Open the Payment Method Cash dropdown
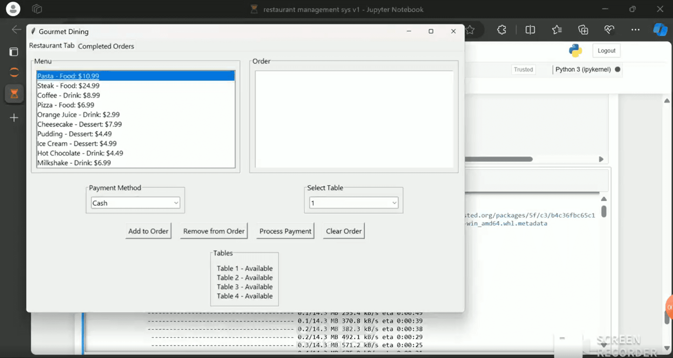The height and width of the screenshot is (358, 673). pos(135,203)
